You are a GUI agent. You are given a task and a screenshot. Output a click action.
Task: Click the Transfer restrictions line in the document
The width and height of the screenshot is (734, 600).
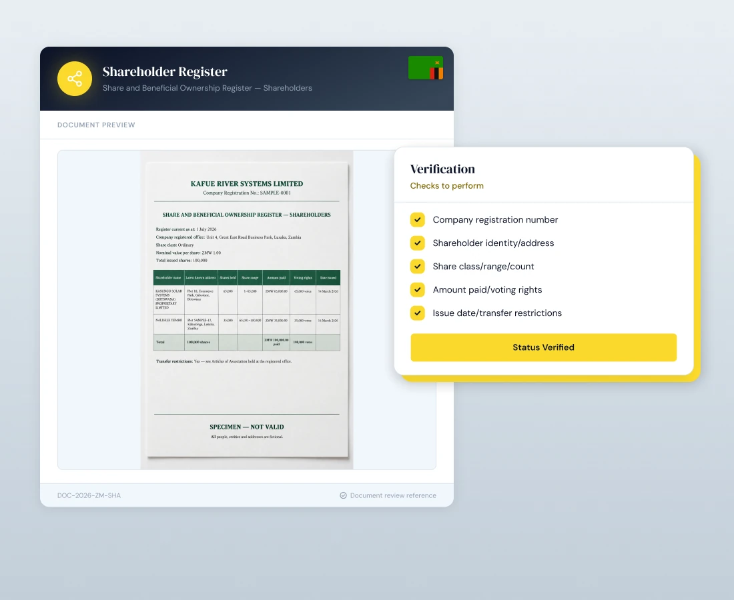[224, 361]
